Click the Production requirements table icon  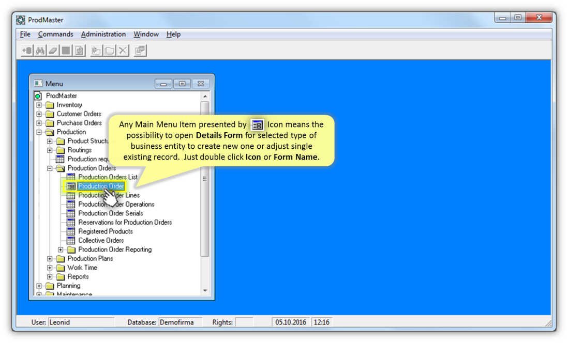click(60, 159)
